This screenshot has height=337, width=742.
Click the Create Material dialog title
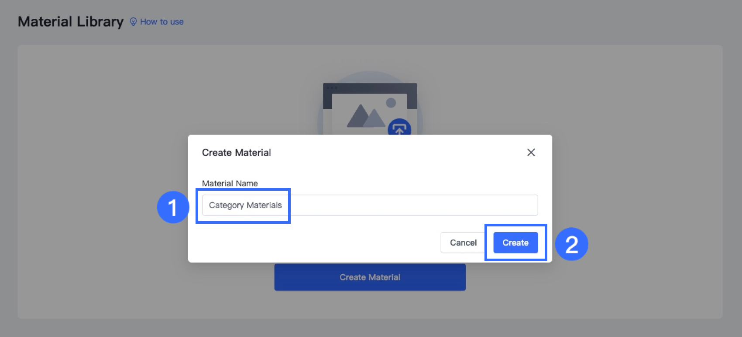(236, 152)
